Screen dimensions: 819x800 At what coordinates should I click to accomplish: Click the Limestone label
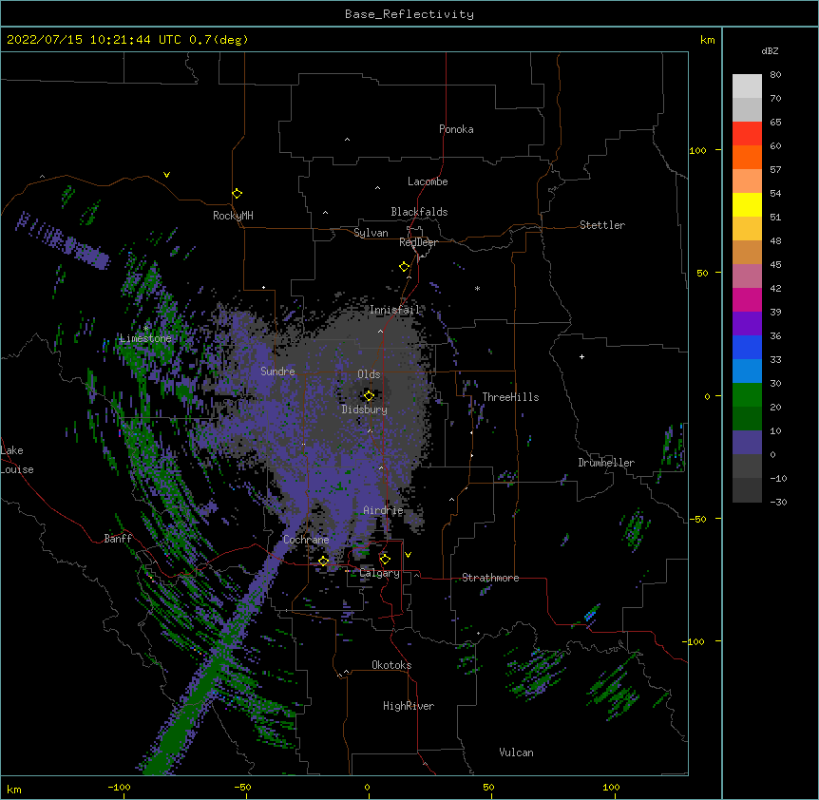(145, 338)
